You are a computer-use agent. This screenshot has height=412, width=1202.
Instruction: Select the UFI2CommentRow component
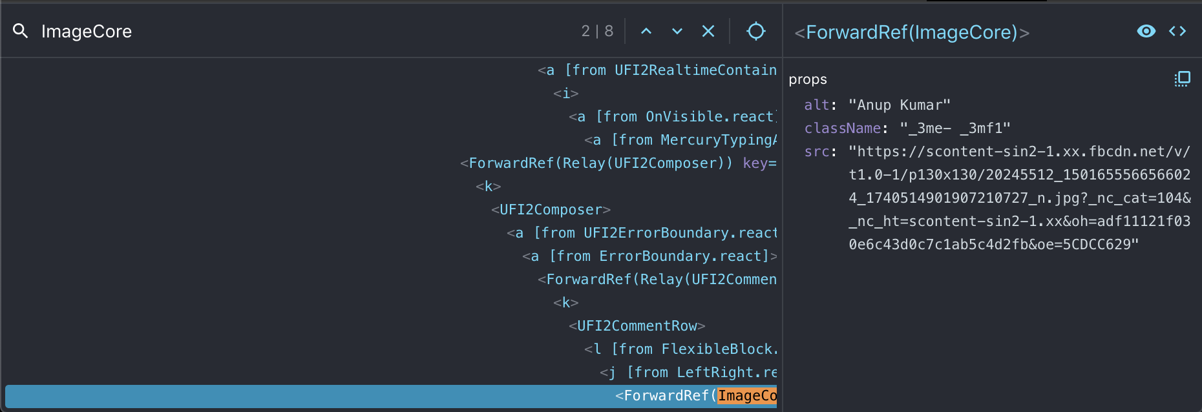click(637, 325)
